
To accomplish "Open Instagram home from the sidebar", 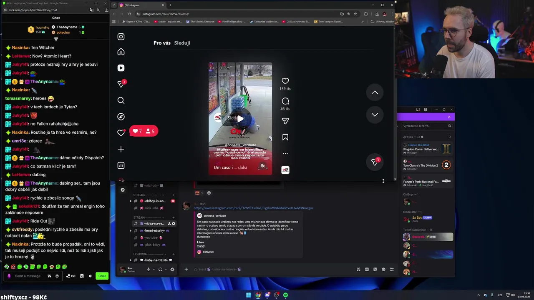I will (121, 52).
